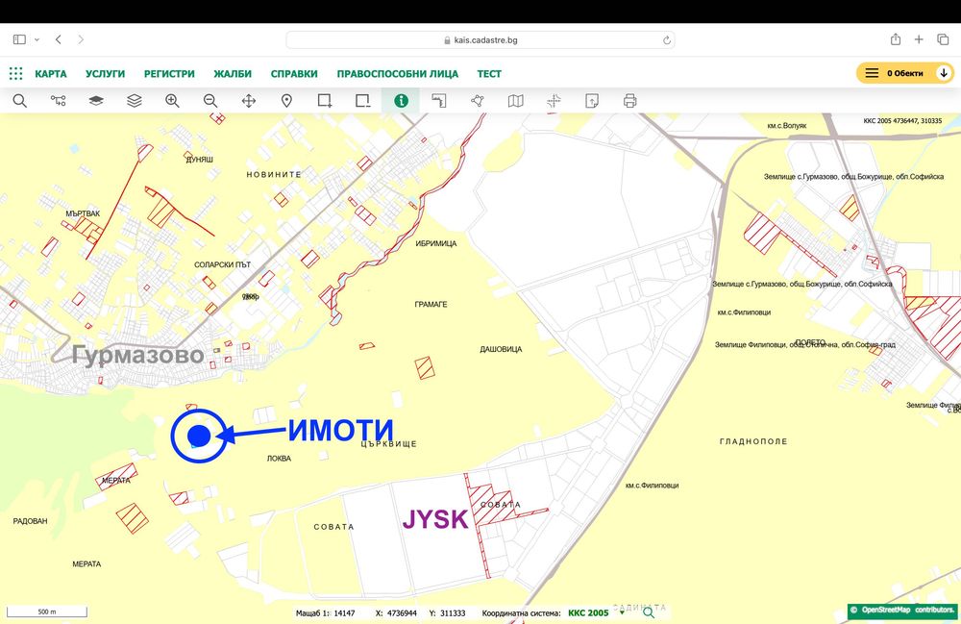Click the magnifier icon next to ККС 2005
The width and height of the screenshot is (961, 624).
[649, 612]
